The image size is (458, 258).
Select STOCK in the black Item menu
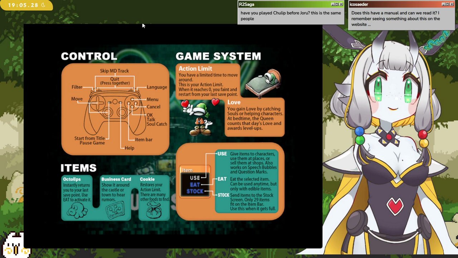tap(195, 191)
